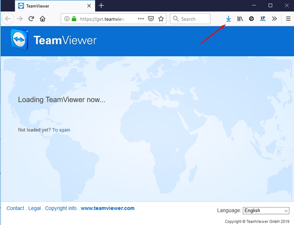Click the TeamViewer logo in the header
The height and width of the screenshot is (225, 294).
tap(53, 40)
